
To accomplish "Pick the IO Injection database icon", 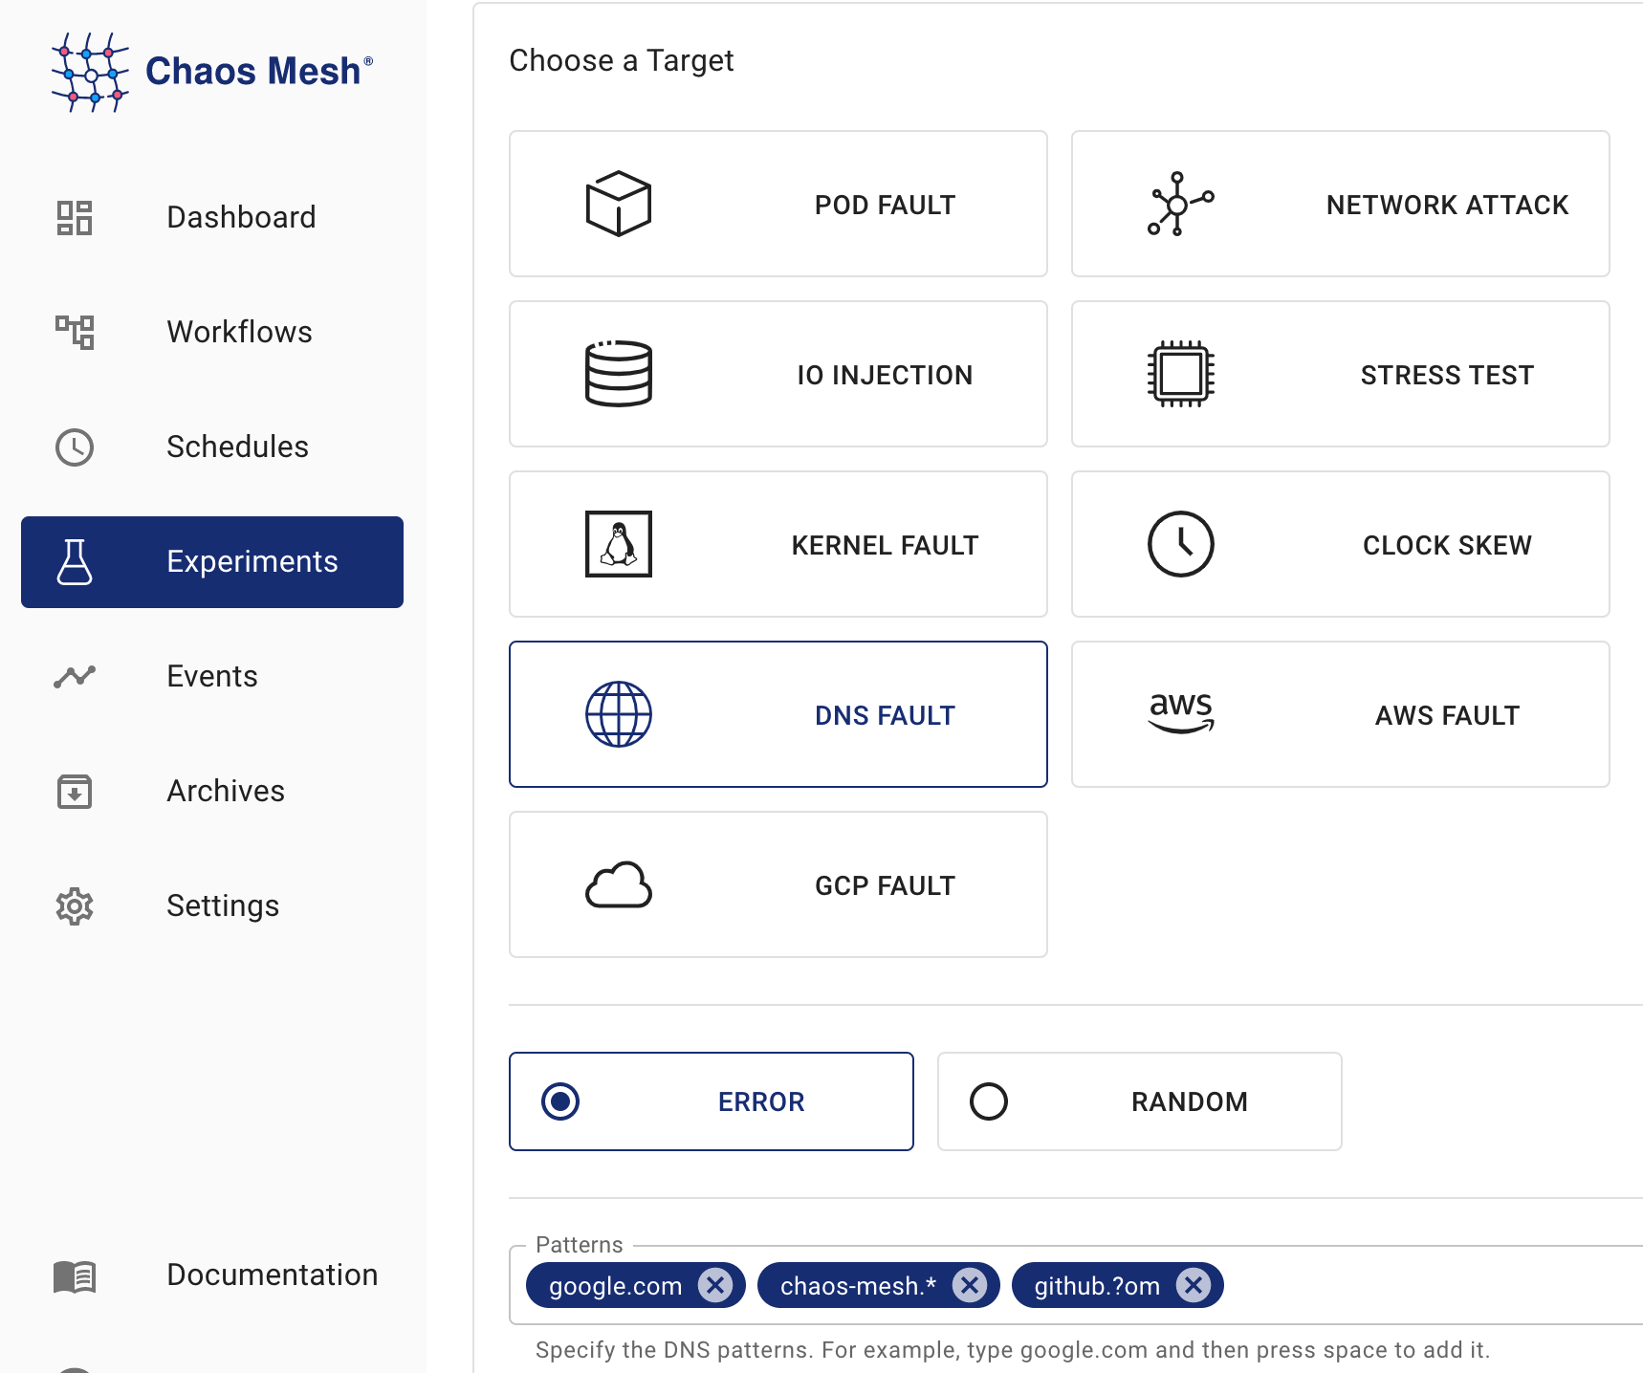I will coord(618,374).
